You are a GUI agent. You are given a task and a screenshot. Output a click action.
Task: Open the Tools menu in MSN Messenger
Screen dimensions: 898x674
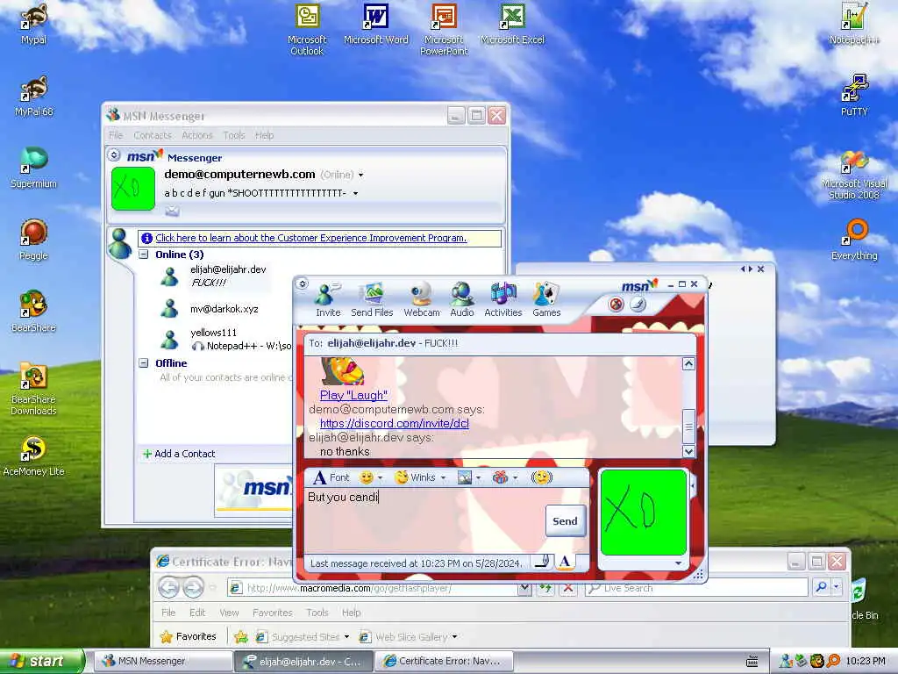click(x=233, y=135)
